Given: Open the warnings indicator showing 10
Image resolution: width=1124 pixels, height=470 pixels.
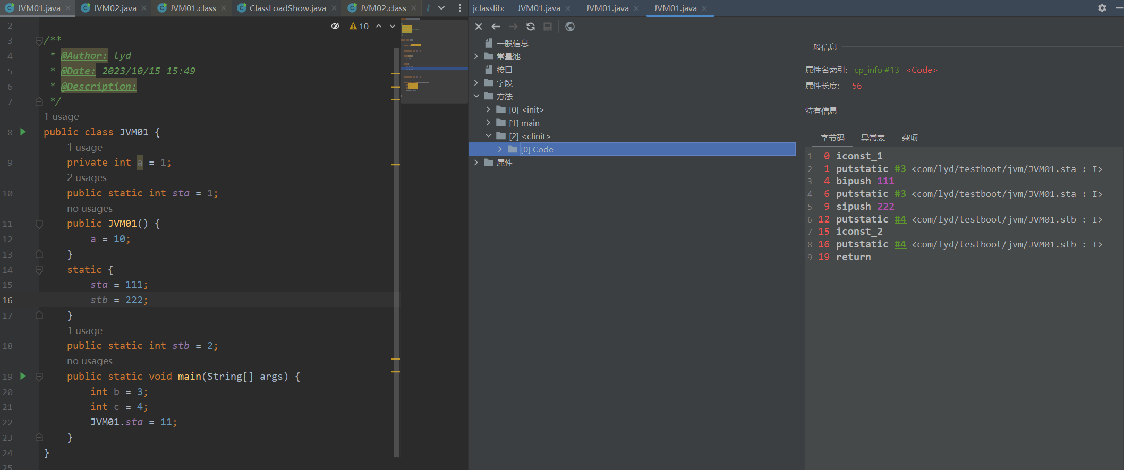Looking at the screenshot, I should click(x=359, y=26).
